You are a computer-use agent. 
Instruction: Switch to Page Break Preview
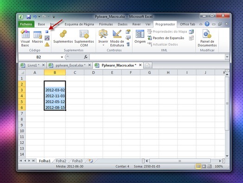click(x=209, y=167)
